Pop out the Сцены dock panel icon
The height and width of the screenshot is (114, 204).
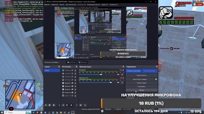[x=59, y=67]
